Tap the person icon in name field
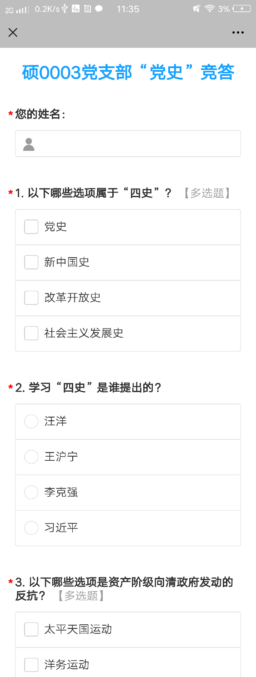This screenshot has height=677, width=256. coord(29,144)
